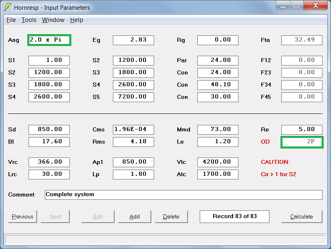Select the Lrc field with 30.00

tap(49, 175)
